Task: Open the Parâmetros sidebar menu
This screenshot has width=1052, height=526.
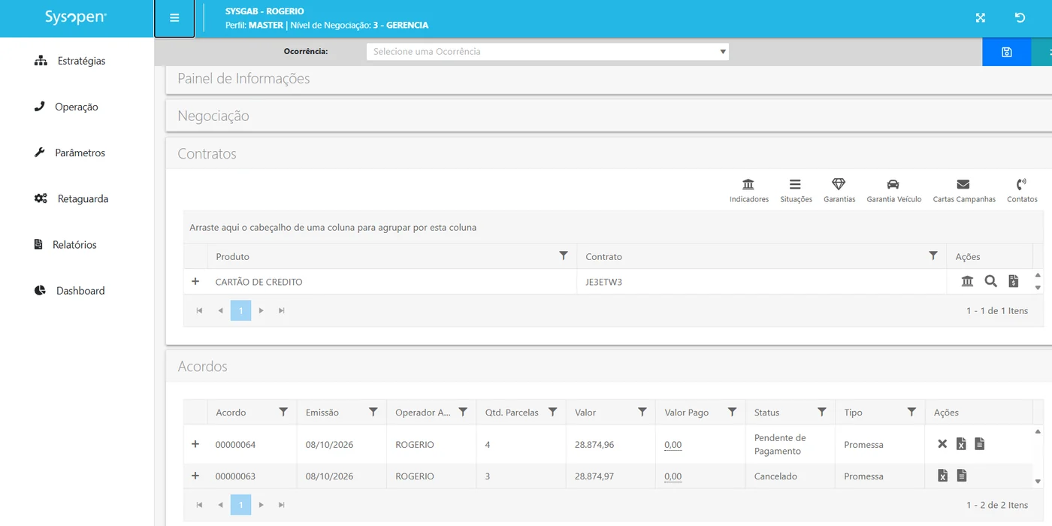Action: point(70,153)
